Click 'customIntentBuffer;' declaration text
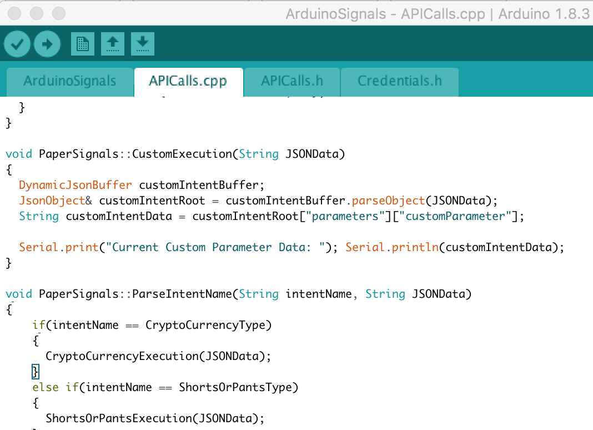593x430 pixels. pyautogui.click(x=202, y=185)
